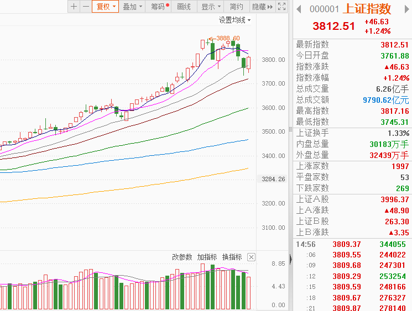Click the :21 tick row price 3809.87
The height and width of the screenshot is (311, 412).
pyautogui.click(x=347, y=308)
